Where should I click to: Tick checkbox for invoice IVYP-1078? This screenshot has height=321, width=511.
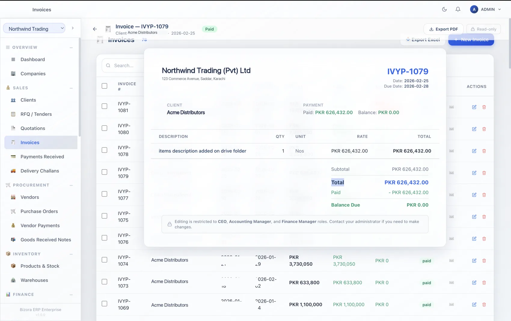[104, 150]
